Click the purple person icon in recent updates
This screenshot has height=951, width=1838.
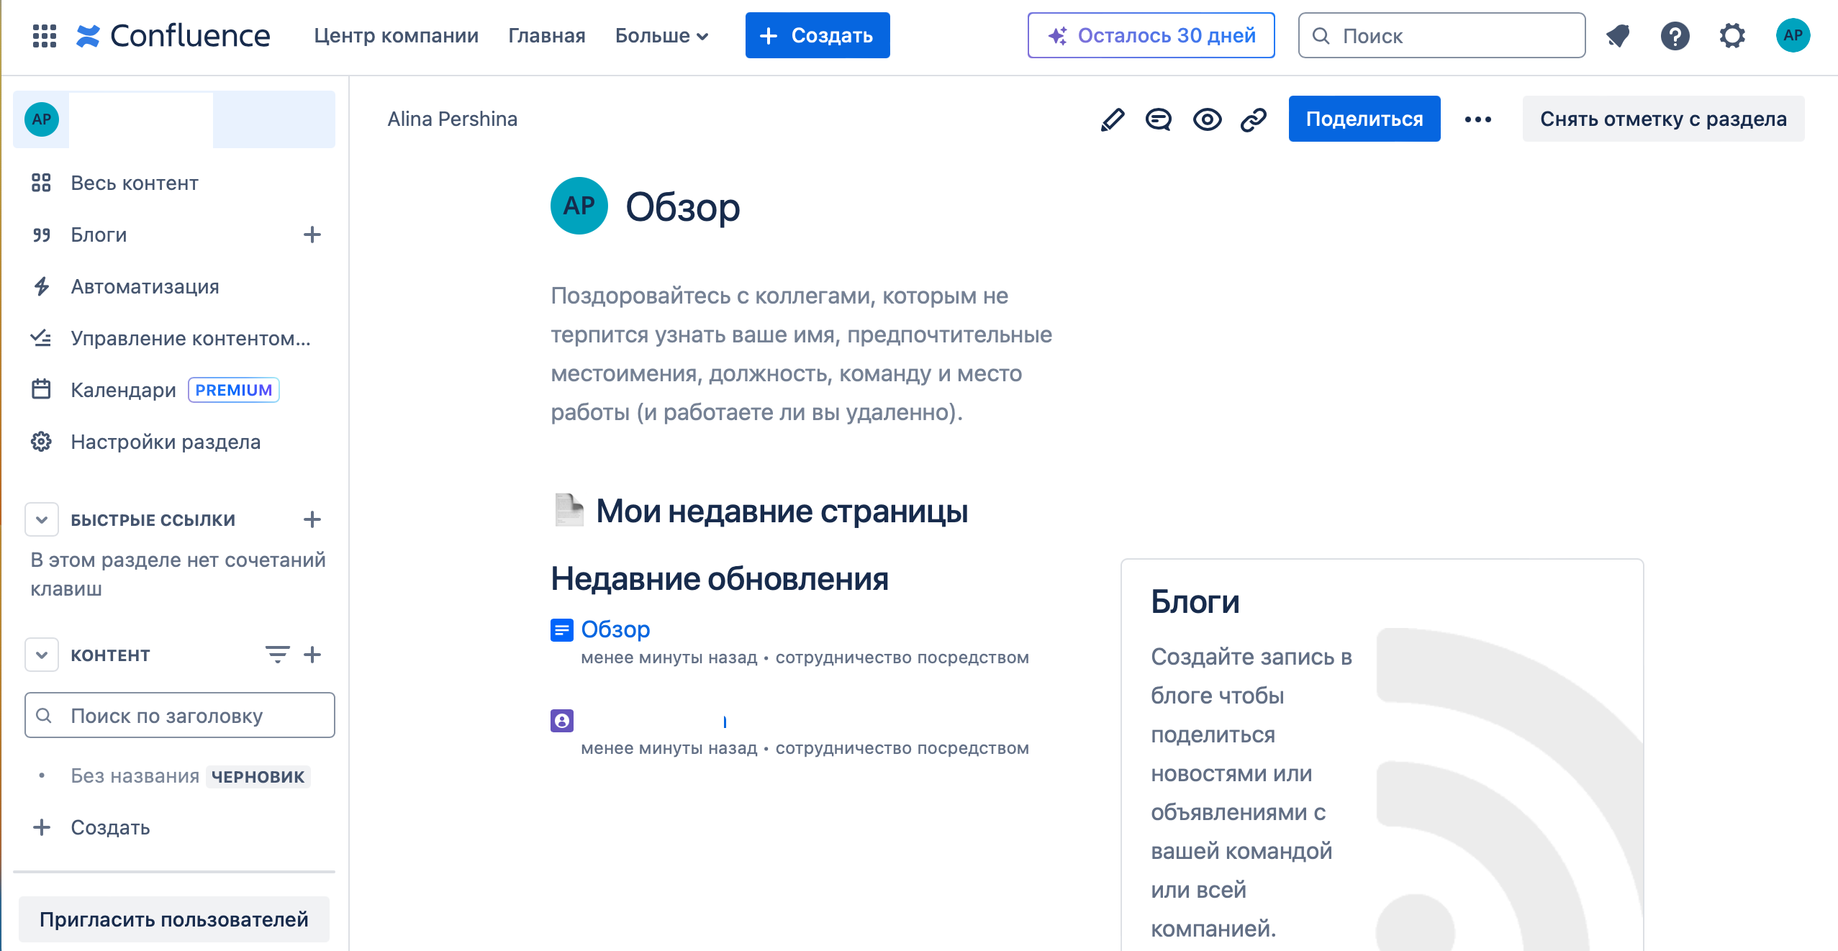[x=562, y=720]
